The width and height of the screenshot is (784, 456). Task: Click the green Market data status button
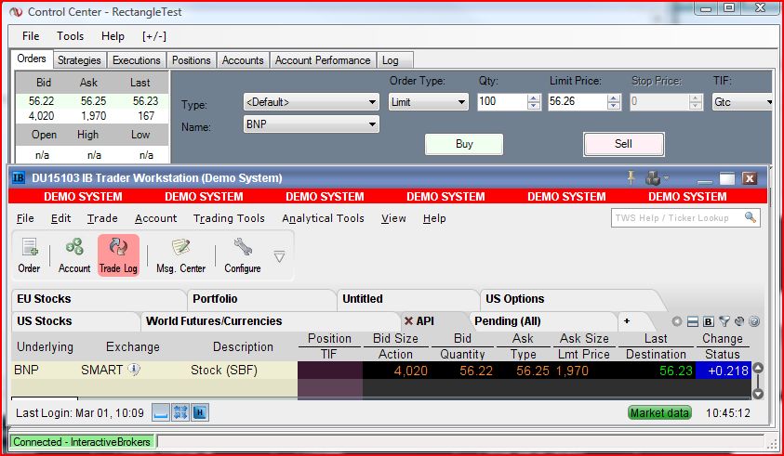click(659, 413)
